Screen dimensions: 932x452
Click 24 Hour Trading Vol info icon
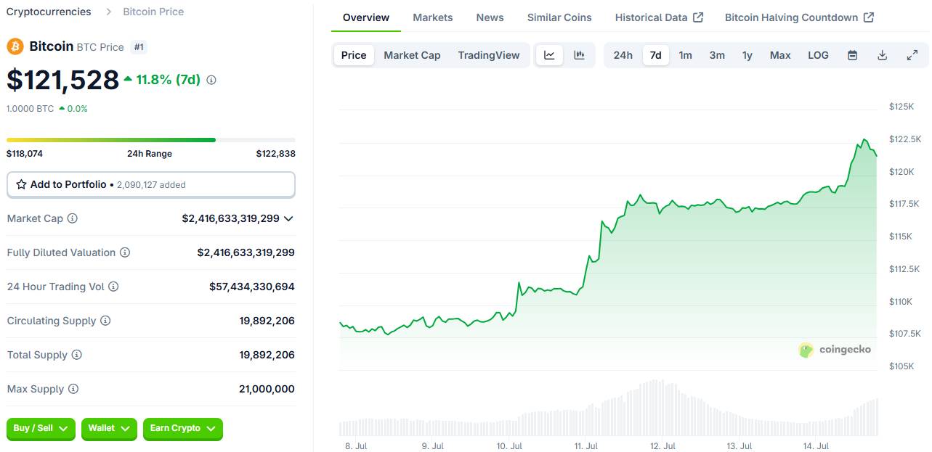(113, 287)
